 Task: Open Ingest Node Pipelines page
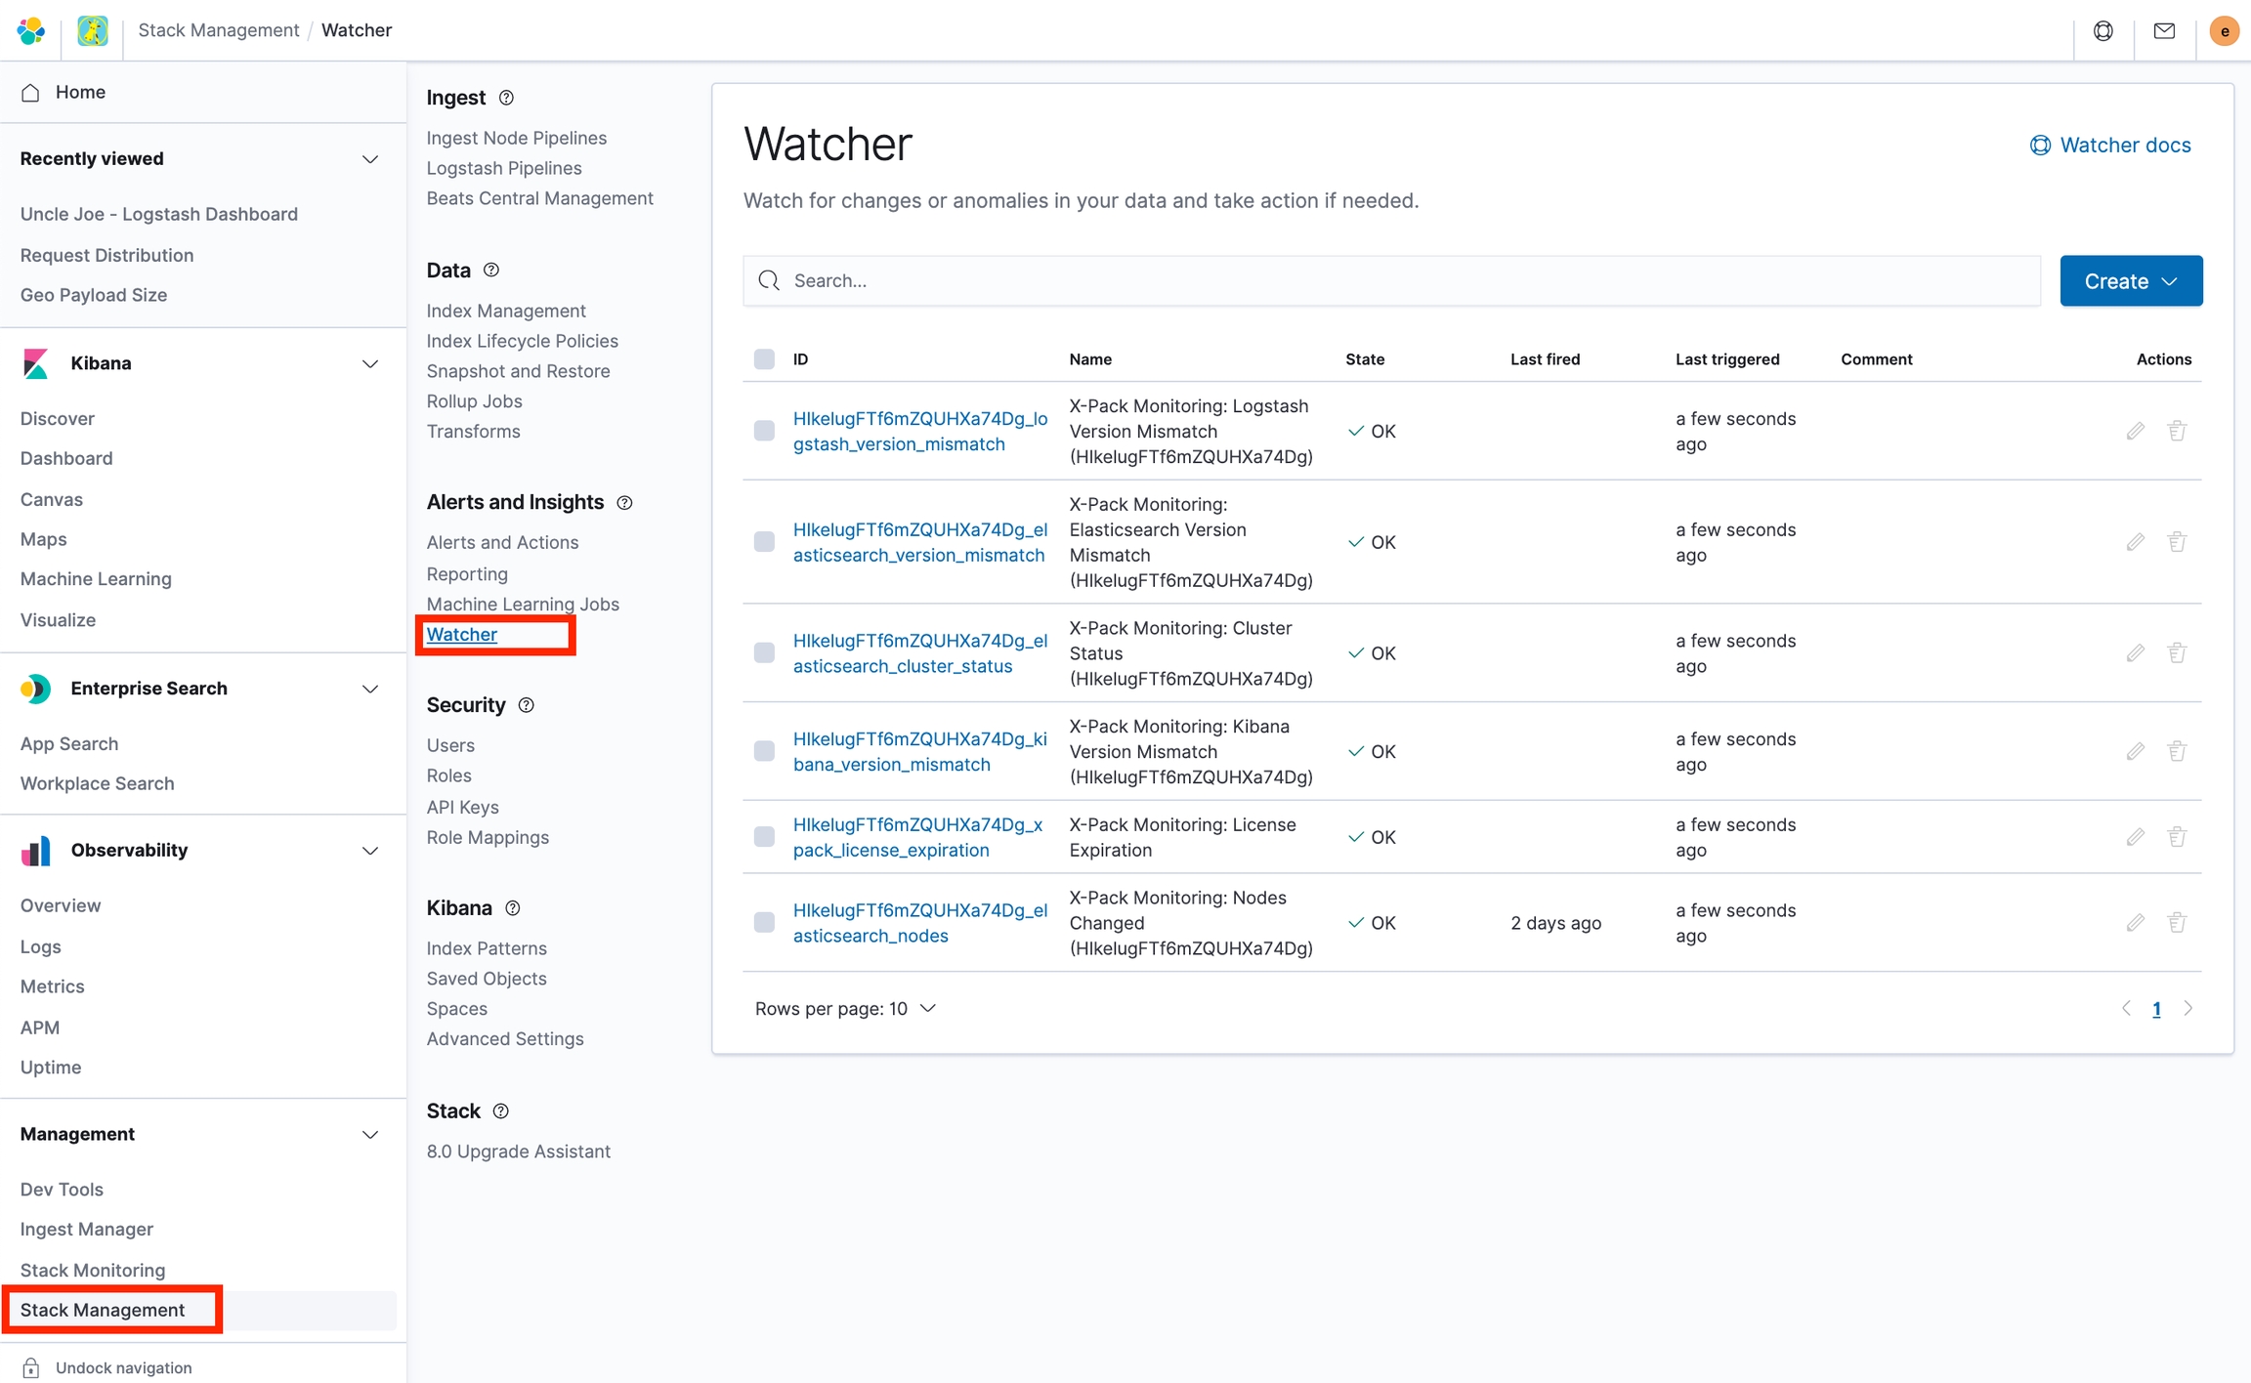(517, 138)
